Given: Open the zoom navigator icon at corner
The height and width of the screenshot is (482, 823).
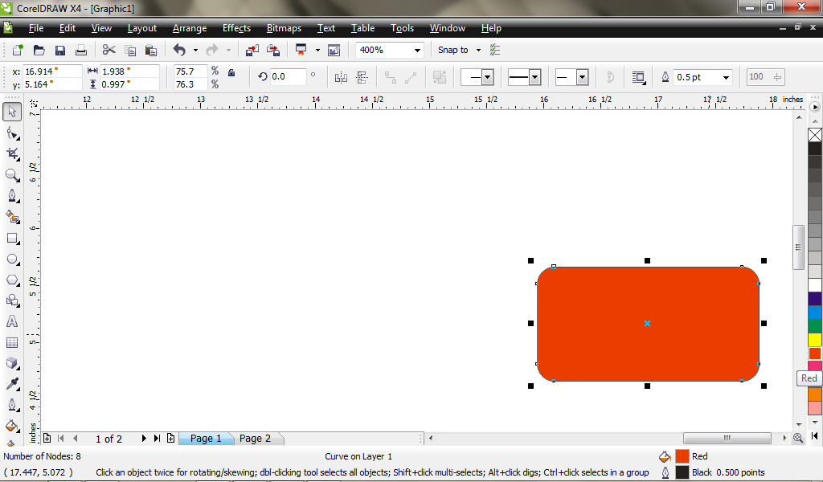Looking at the screenshot, I should tap(798, 438).
